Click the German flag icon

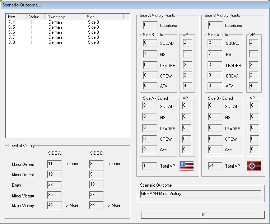pyautogui.click(x=253, y=166)
